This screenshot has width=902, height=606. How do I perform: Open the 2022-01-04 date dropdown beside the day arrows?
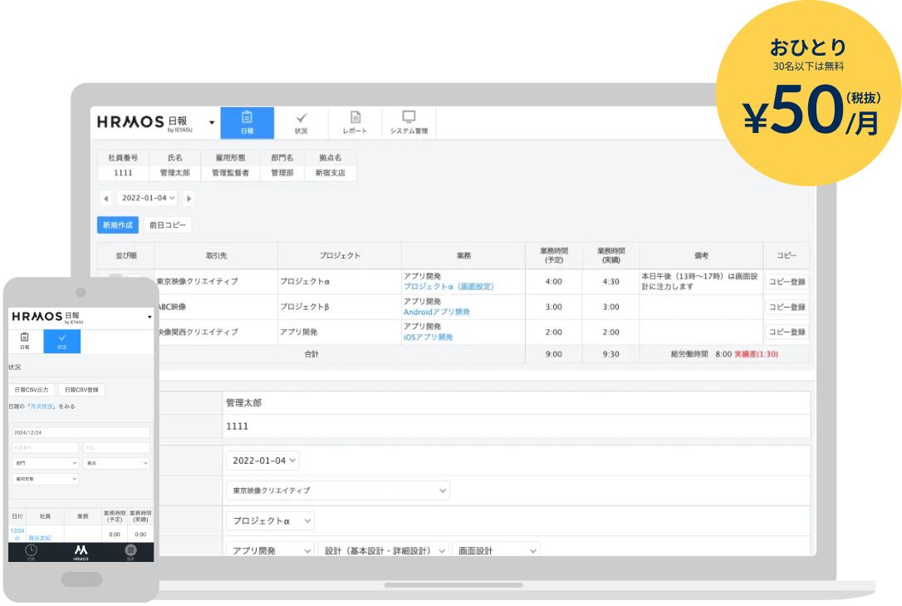(x=148, y=198)
